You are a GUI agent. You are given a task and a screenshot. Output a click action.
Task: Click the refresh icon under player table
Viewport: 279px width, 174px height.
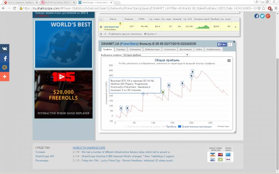tap(105, 34)
